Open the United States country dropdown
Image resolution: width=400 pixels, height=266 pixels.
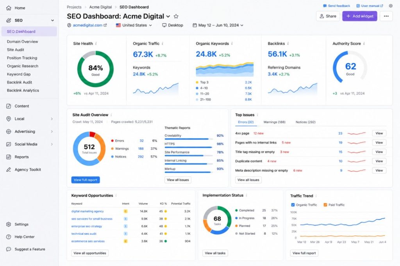coord(134,25)
